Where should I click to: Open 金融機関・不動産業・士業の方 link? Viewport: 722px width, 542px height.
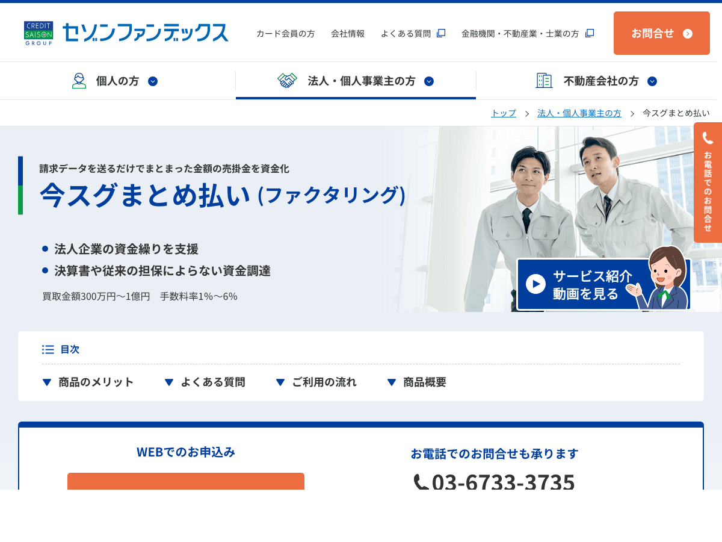click(520, 34)
